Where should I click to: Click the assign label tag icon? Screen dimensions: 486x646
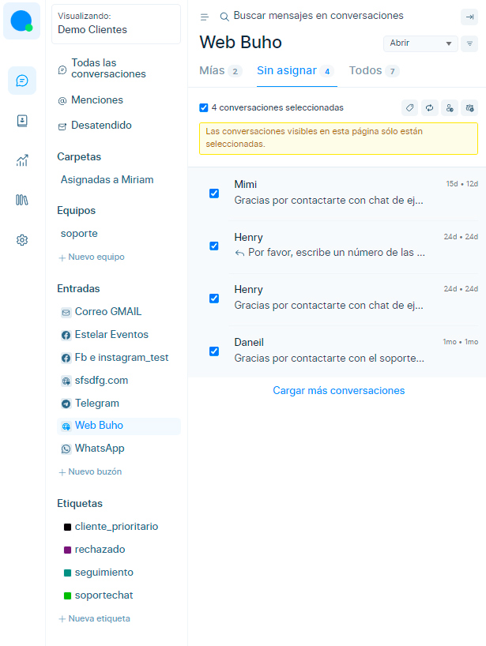tap(410, 107)
